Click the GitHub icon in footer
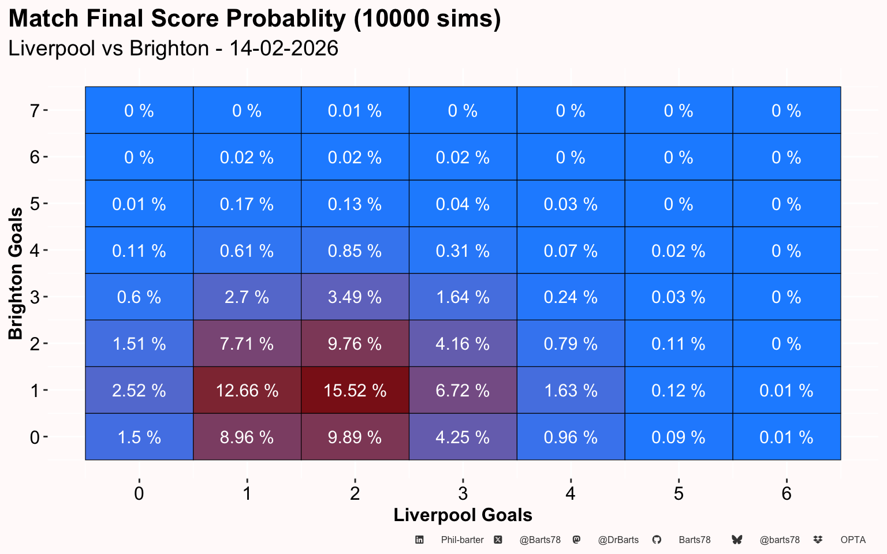 (657, 540)
